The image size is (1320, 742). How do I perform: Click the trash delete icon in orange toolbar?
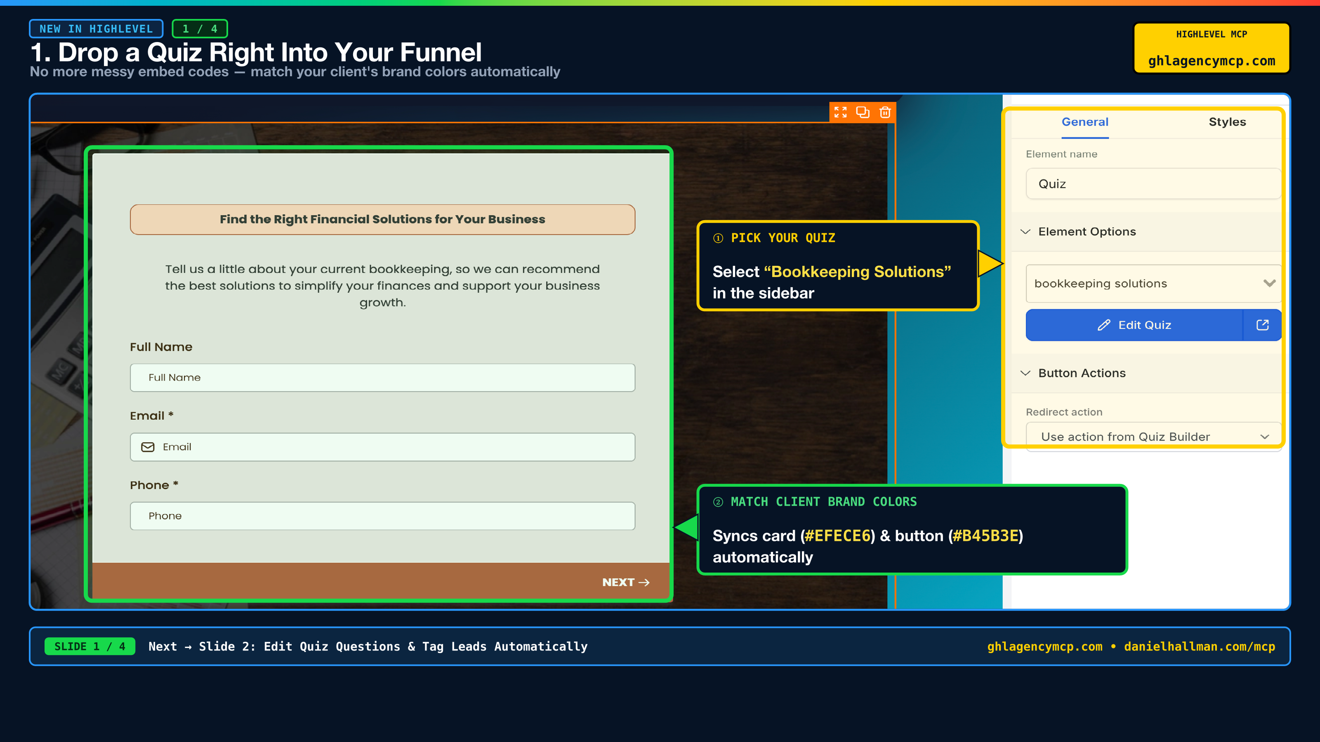[885, 112]
